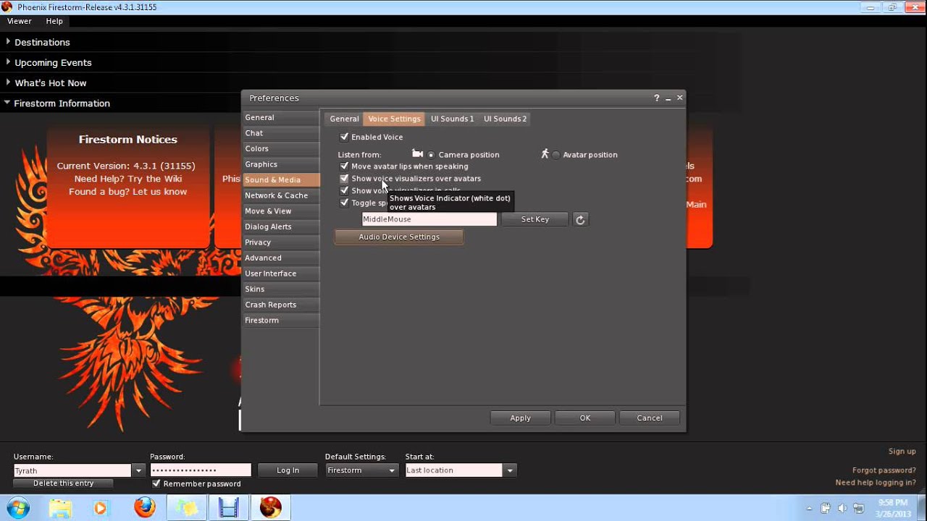Open Default Settings Firestorm dropdown
927x521 pixels.
[x=361, y=470]
